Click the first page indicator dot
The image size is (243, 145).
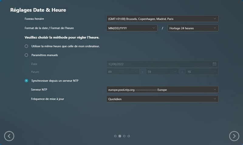coord(115,136)
